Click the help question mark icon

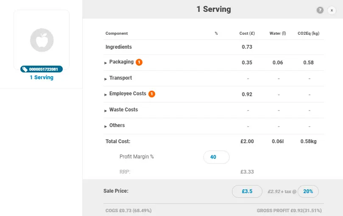point(320,10)
